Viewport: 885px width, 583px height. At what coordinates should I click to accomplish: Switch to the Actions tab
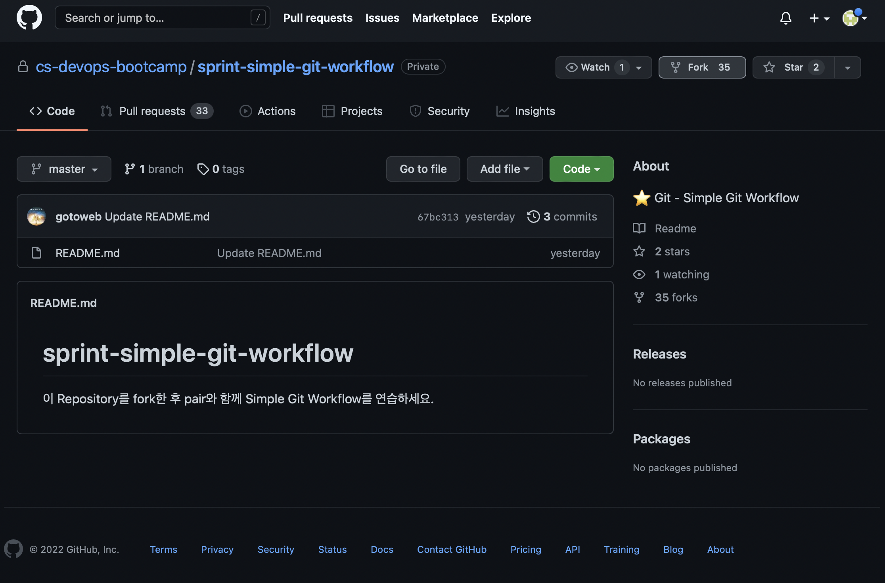click(268, 111)
